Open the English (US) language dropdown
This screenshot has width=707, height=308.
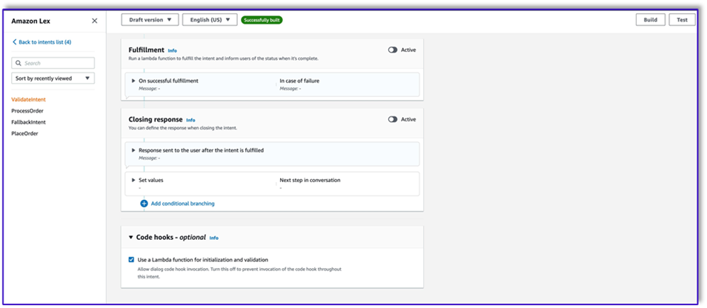[x=210, y=20]
